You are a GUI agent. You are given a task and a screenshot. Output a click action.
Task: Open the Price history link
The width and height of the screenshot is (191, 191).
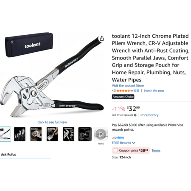click(149, 115)
